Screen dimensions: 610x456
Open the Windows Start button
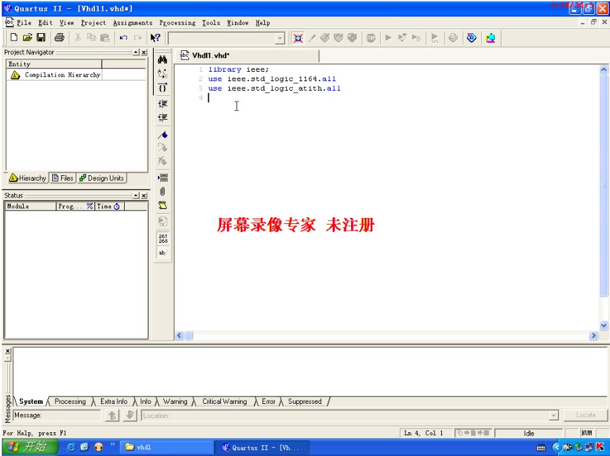[x=30, y=447]
